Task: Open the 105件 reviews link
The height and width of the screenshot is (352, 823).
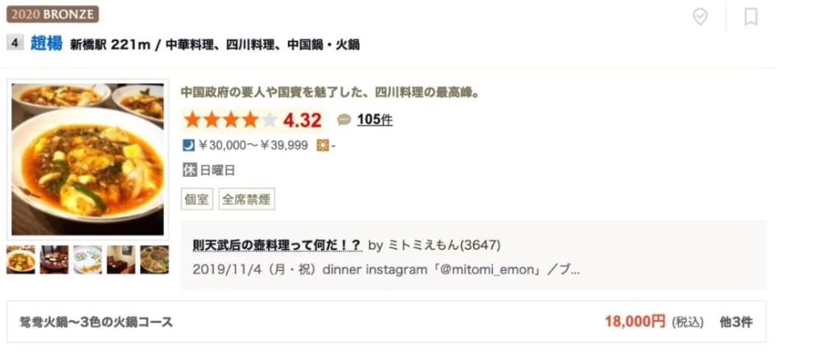Action: [x=374, y=120]
